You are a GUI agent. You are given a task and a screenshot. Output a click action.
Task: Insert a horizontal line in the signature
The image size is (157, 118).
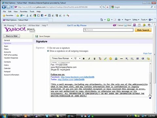click(121, 59)
